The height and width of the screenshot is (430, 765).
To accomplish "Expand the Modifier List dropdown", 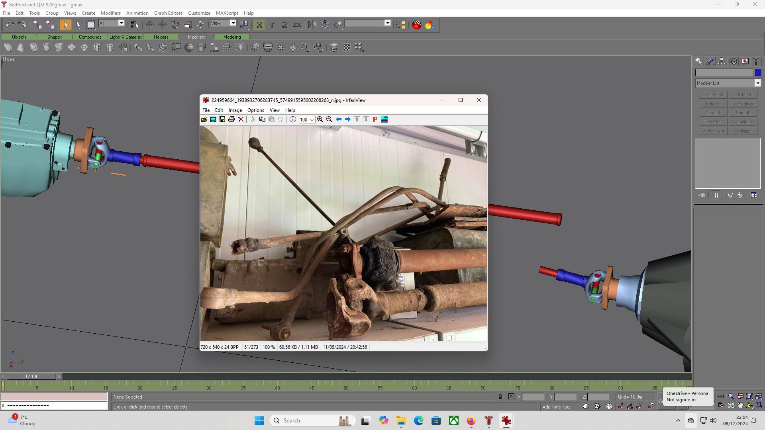I will (757, 83).
